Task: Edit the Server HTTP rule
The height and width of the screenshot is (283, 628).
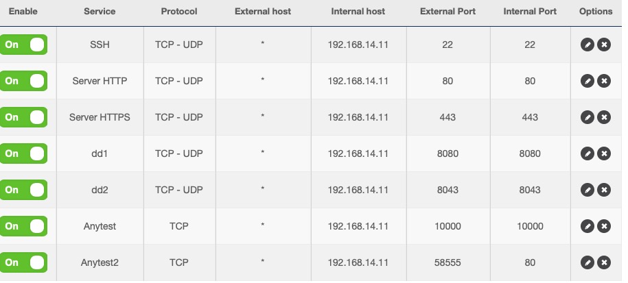Action: point(587,81)
